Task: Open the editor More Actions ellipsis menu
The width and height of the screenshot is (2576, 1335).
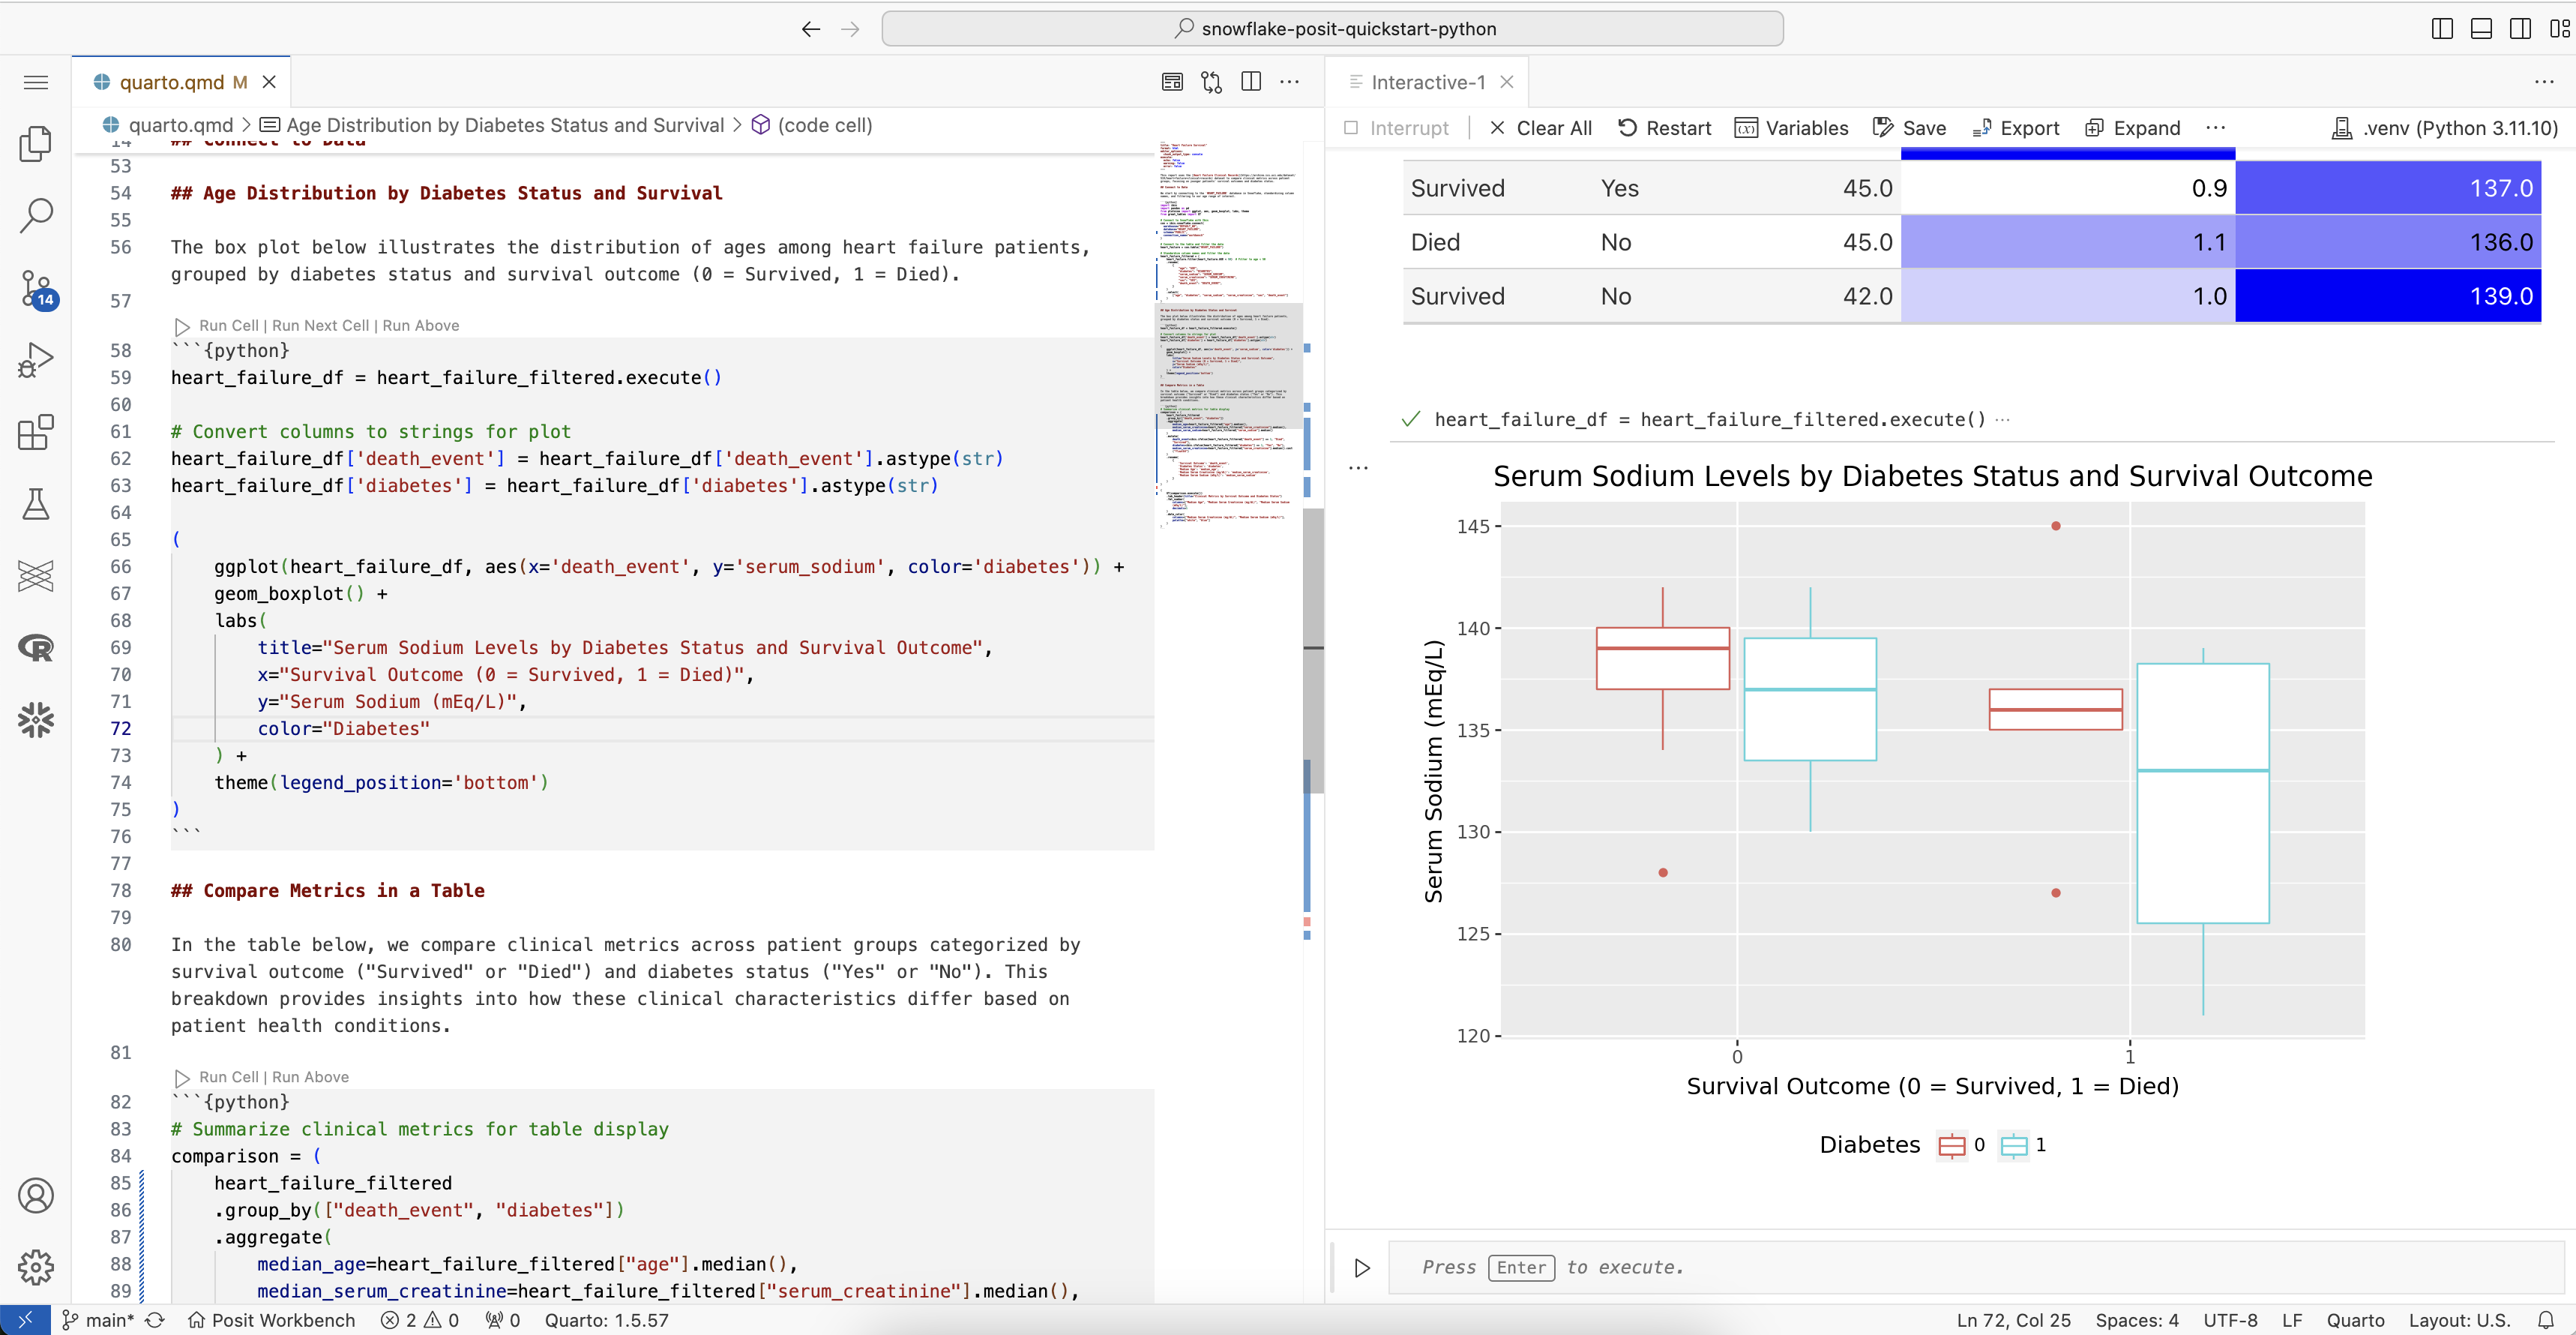Action: pyautogui.click(x=1290, y=82)
